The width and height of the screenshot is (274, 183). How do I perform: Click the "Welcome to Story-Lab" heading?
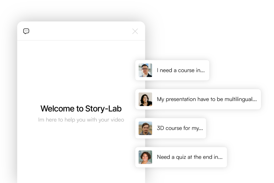81,109
